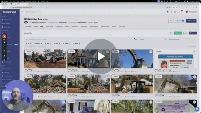
Task: Open Prospects in the sidebar
Action: coord(6,24)
